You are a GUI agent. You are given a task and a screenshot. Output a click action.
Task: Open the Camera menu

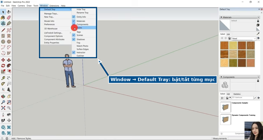point(21,6)
